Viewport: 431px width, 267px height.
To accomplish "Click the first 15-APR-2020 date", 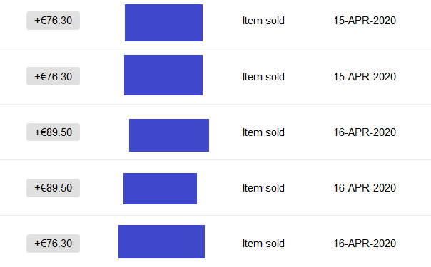I will click(365, 21).
